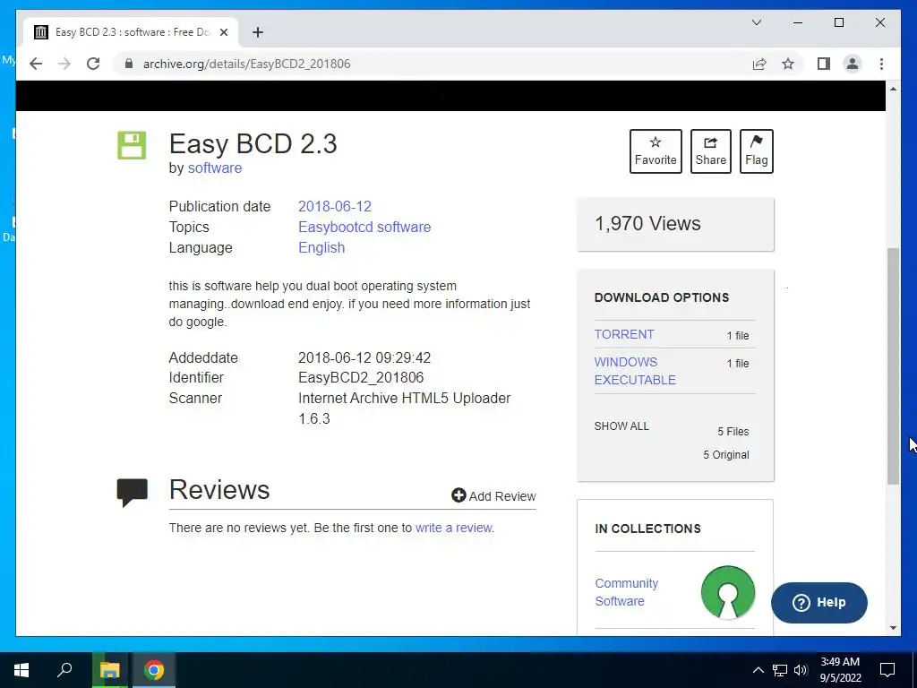Open the network status tray icon
Viewport: 917px width, 688px height.
click(780, 670)
